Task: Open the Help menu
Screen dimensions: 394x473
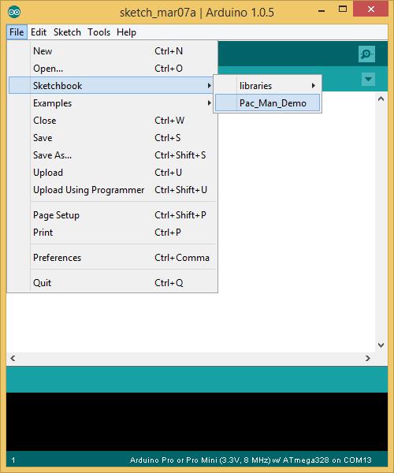Action: (126, 32)
